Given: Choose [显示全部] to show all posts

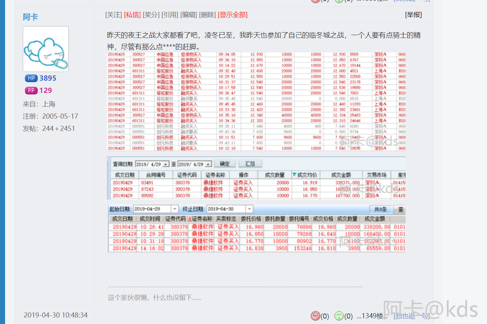Looking at the screenshot, I should point(232,15).
